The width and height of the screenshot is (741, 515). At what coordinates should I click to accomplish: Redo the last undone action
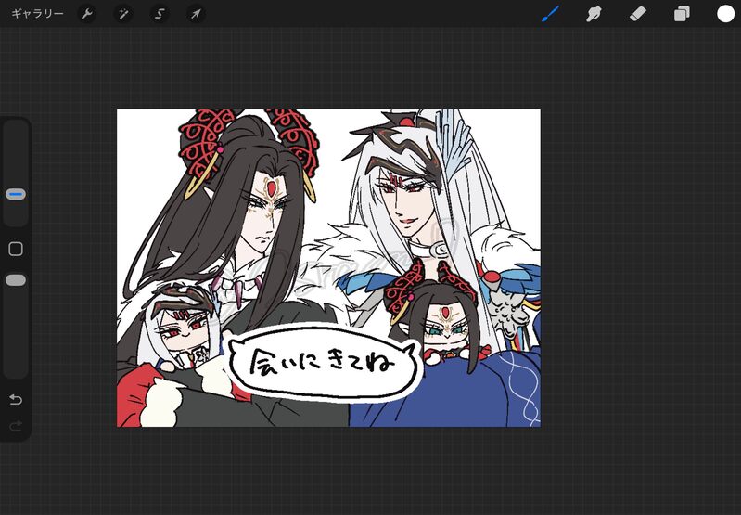(x=16, y=427)
